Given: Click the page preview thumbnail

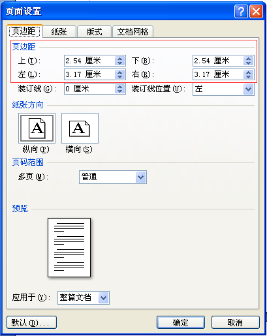Looking at the screenshot, I should (x=69, y=247).
